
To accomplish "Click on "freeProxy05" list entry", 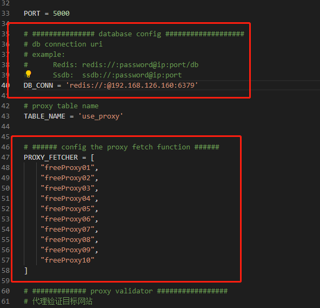I will [68, 209].
